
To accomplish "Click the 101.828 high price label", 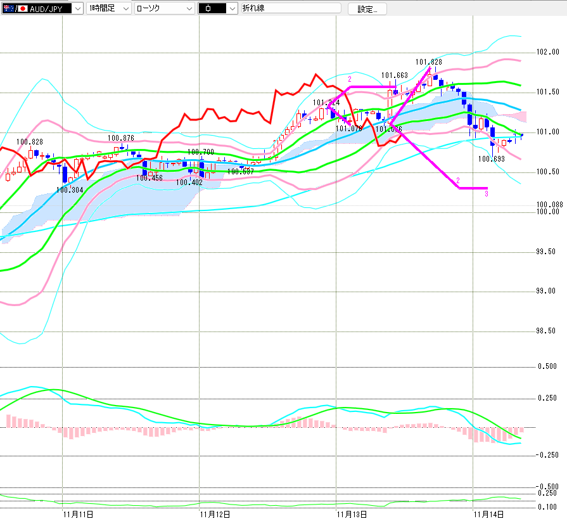I will point(428,62).
